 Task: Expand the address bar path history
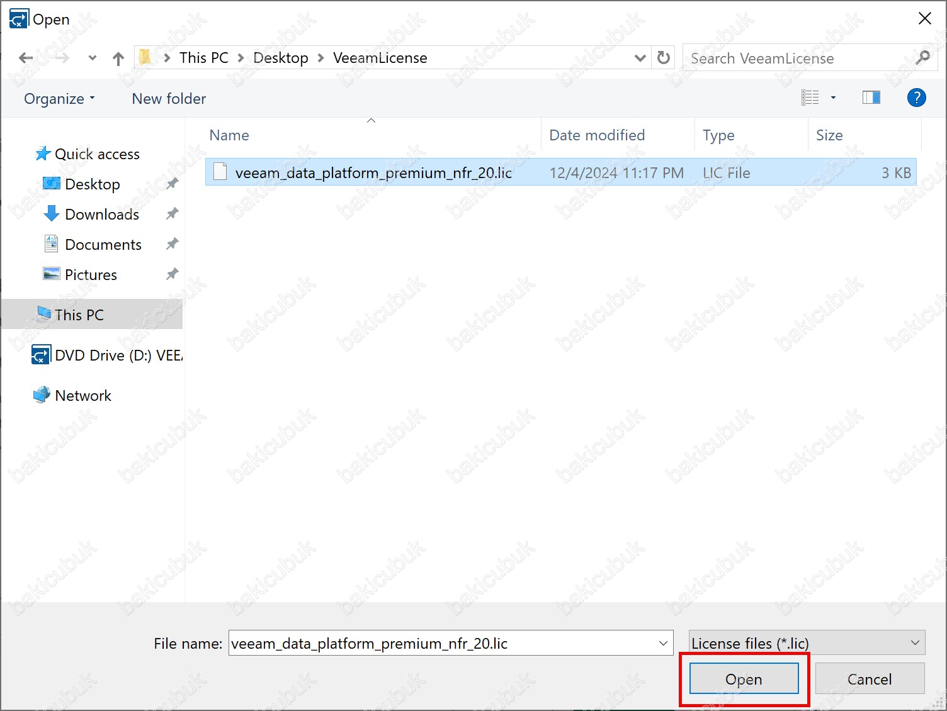[640, 58]
